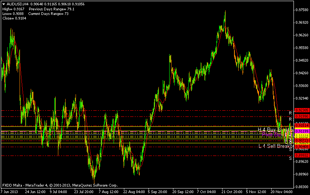Viewport: 310px width, 195px height.
Task: Open the chart dropdown triangle beside AUDUSD,H4
Action: coord(4,4)
